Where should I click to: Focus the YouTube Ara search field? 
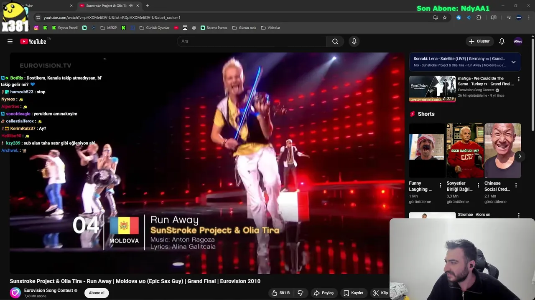point(252,41)
